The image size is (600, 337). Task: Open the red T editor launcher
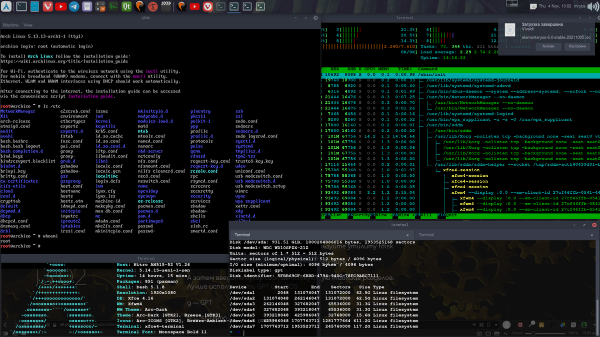[153, 6]
